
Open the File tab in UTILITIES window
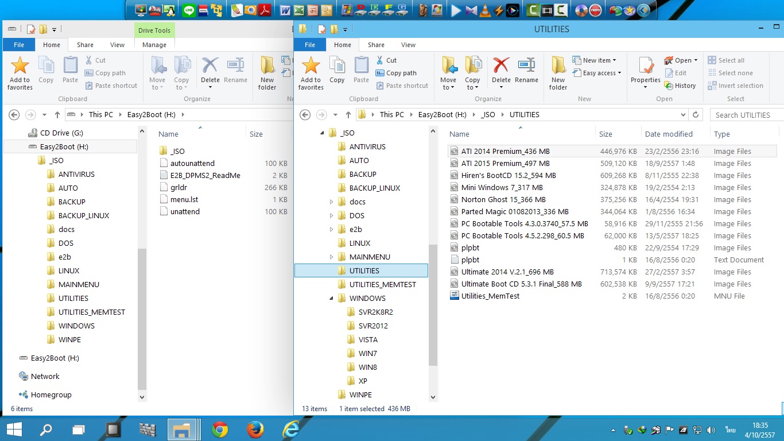click(x=310, y=45)
